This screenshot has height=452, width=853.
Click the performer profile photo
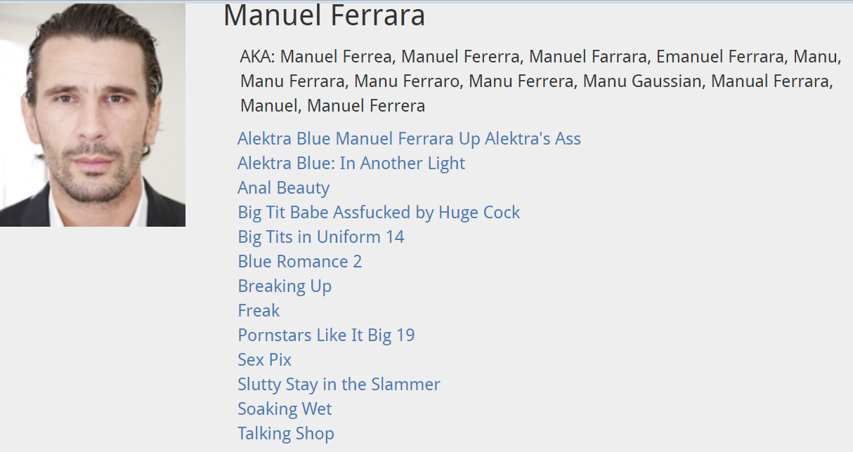[x=93, y=114]
